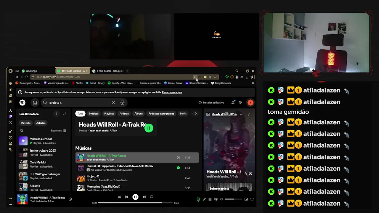This screenshot has width=379, height=213.
Task: Open the Browse icon beside the search box
Action: tap(122, 103)
